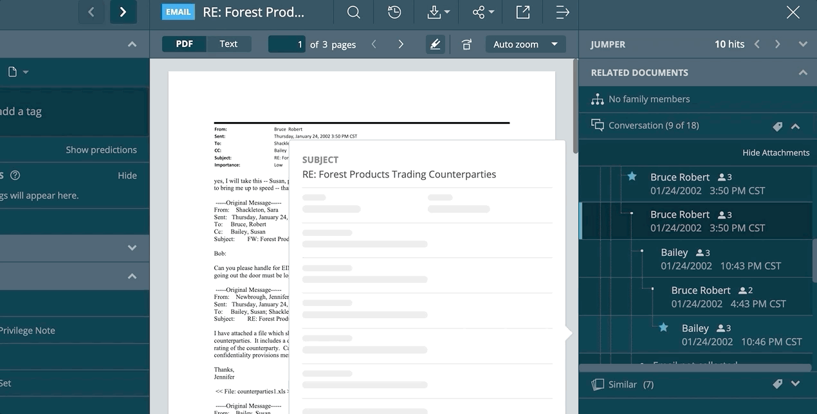The image size is (817, 414).
Task: Click the Similar documents icon
Action: click(x=598, y=384)
